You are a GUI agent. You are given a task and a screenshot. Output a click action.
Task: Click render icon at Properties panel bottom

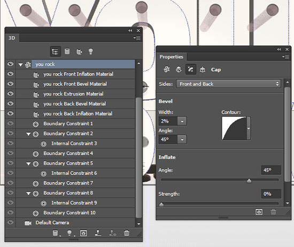click(x=259, y=212)
